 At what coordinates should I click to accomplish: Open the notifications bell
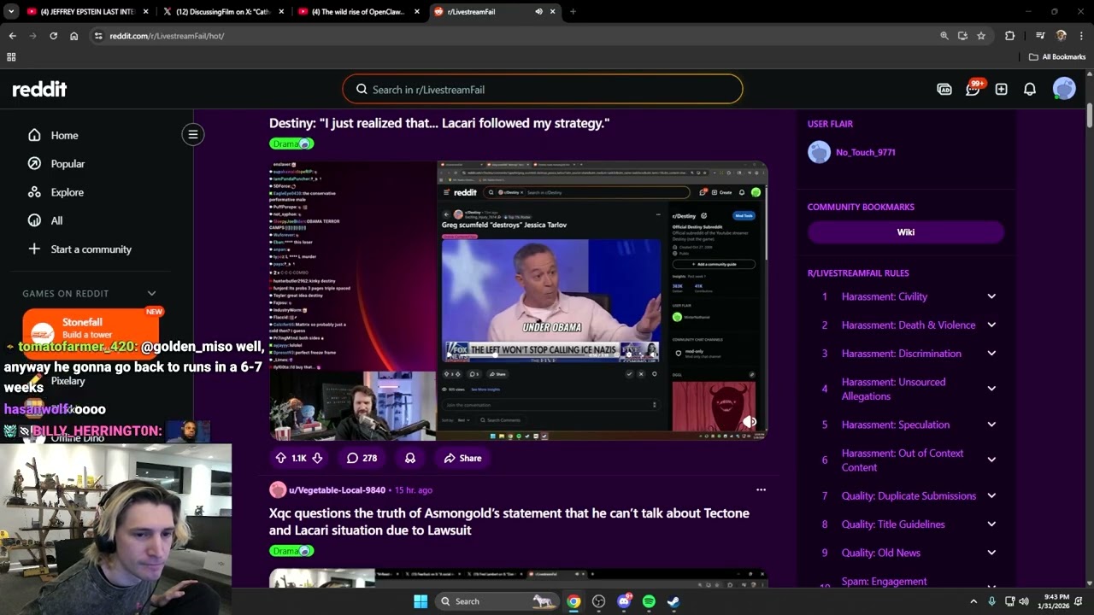pos(1030,89)
